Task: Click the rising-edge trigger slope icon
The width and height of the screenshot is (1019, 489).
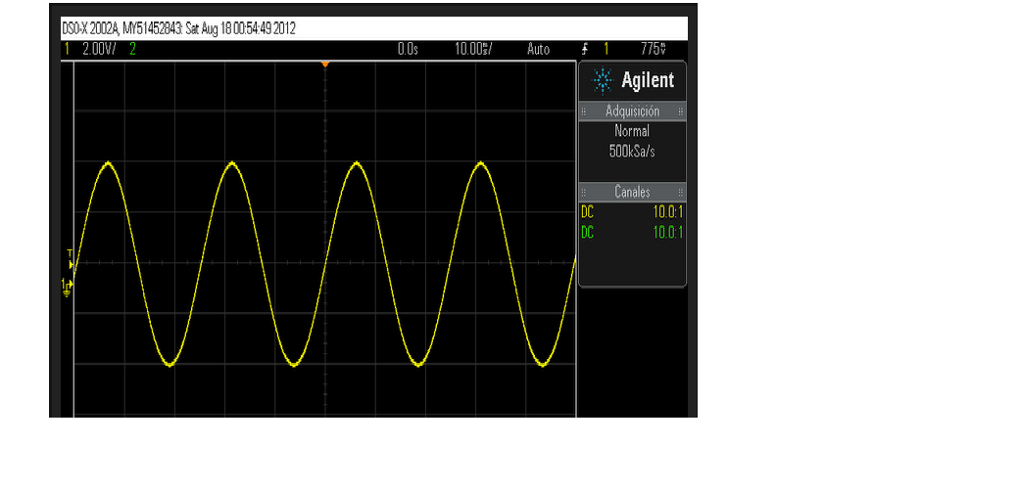Action: coord(586,49)
